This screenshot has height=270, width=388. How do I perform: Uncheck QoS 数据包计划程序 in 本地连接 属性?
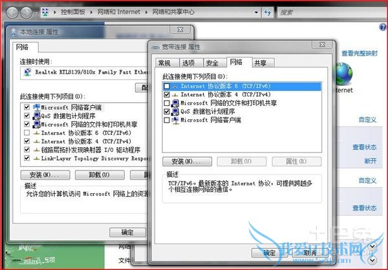pyautogui.click(x=27, y=116)
